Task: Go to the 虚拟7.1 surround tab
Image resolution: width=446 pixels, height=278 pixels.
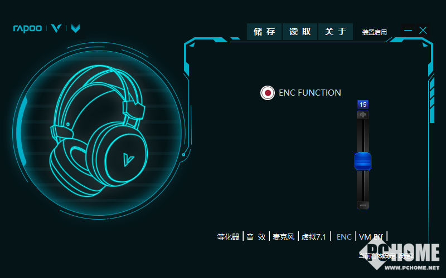Action: [x=314, y=237]
